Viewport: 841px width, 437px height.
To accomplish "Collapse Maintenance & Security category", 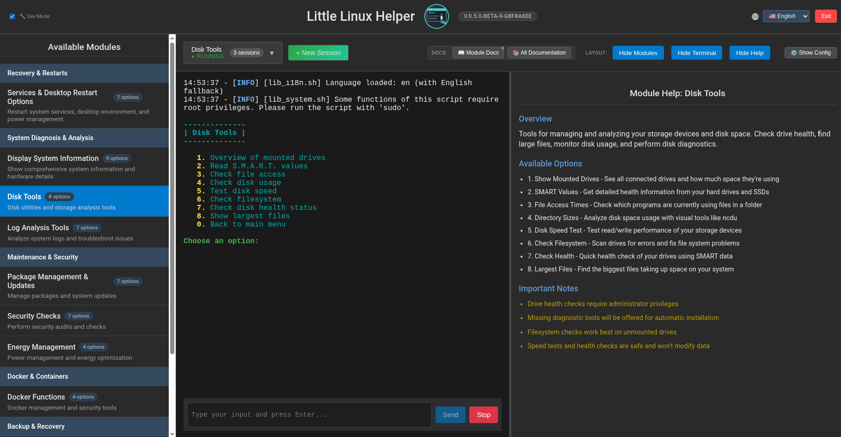I will tap(84, 257).
